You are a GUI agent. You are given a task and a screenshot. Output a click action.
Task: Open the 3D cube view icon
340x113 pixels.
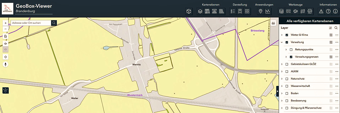coord(189,11)
